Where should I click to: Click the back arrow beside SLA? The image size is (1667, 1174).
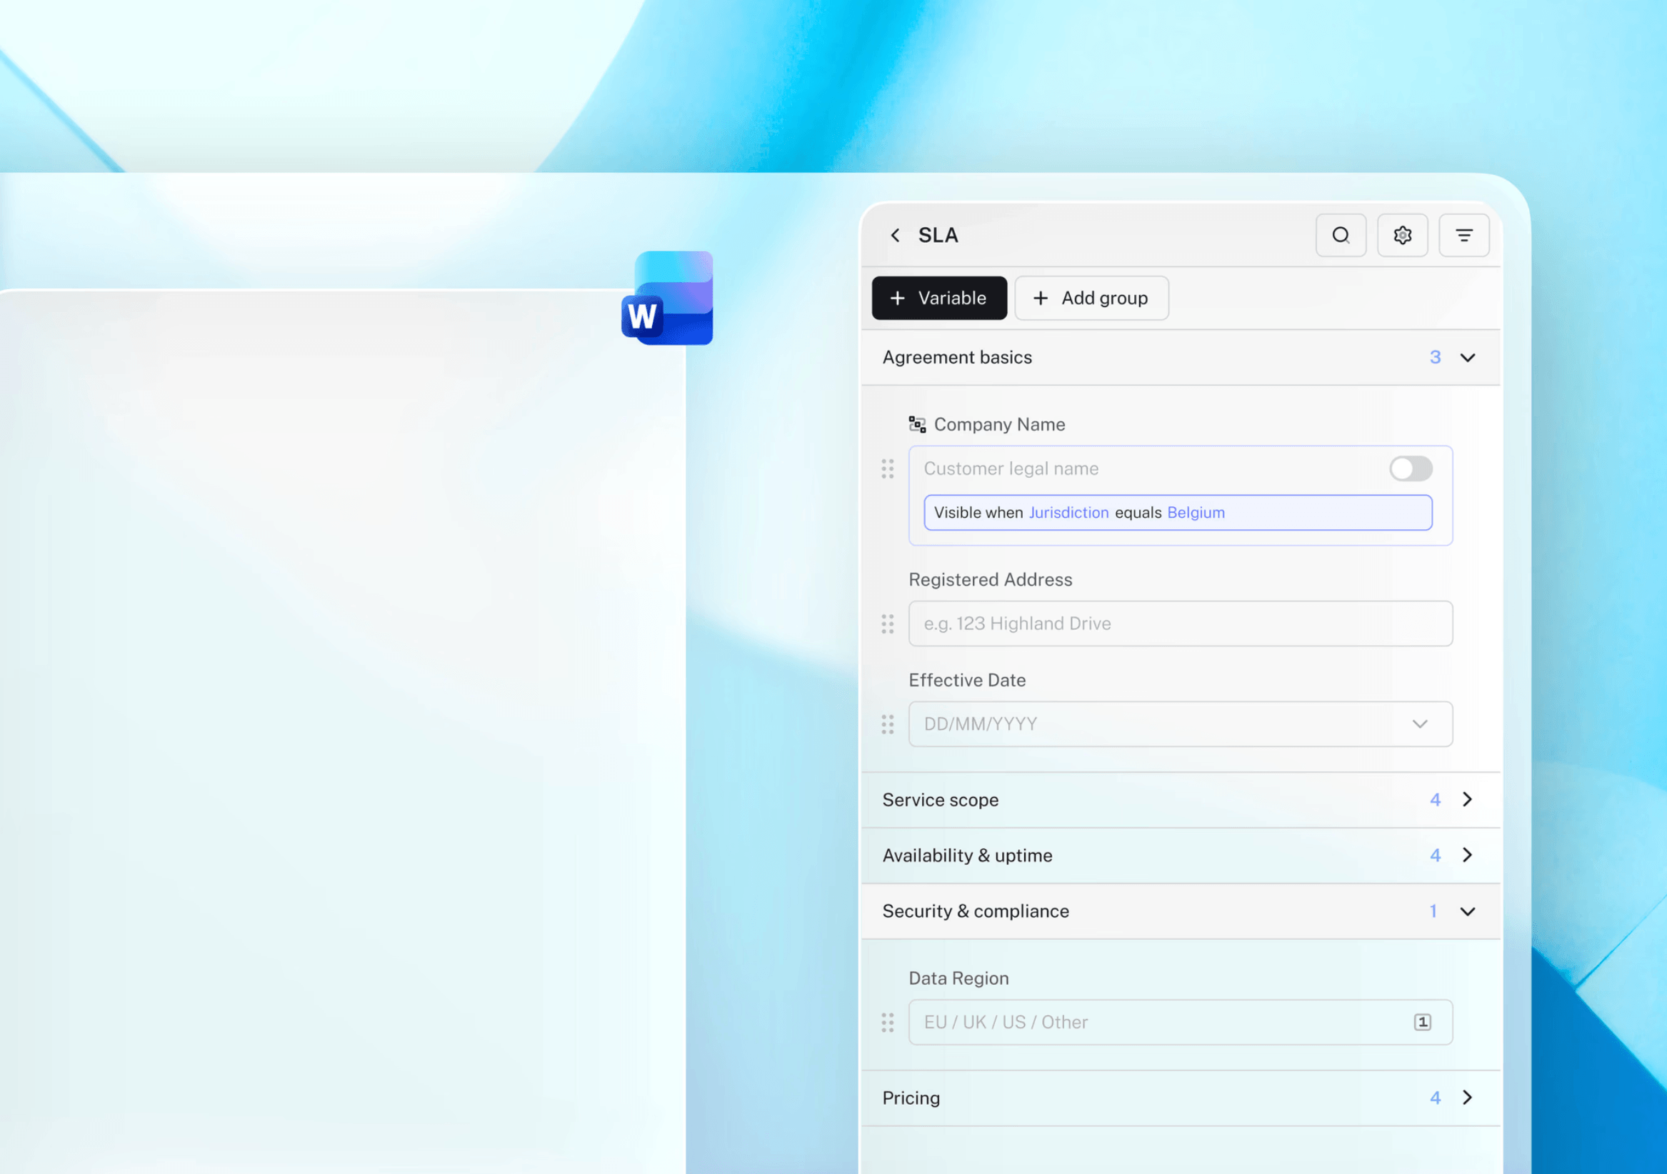click(x=894, y=235)
